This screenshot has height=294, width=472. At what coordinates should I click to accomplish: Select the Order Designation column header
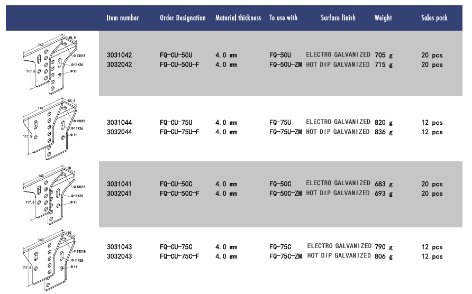tap(183, 18)
